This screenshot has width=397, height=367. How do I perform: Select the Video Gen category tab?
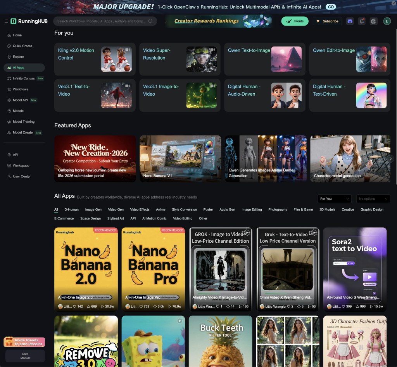pyautogui.click(x=116, y=209)
